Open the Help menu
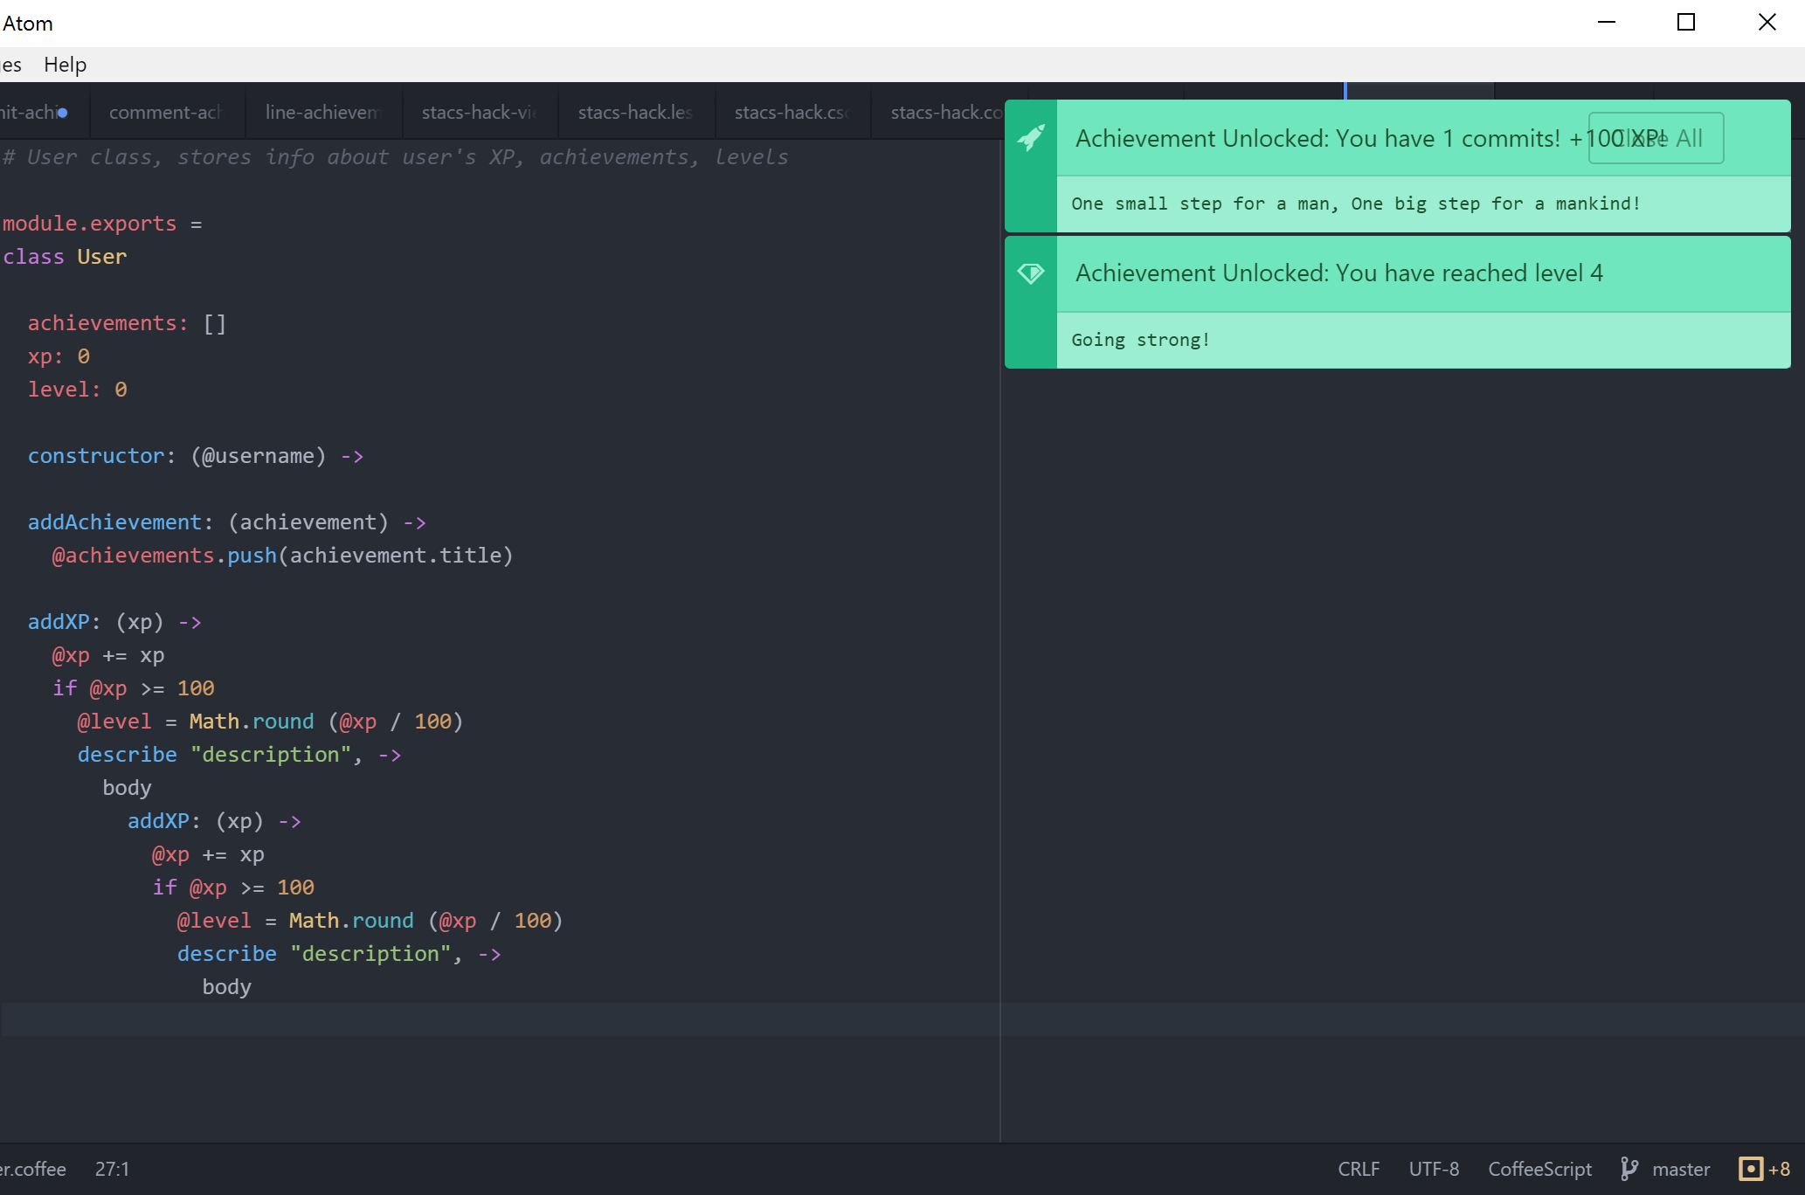 point(66,65)
